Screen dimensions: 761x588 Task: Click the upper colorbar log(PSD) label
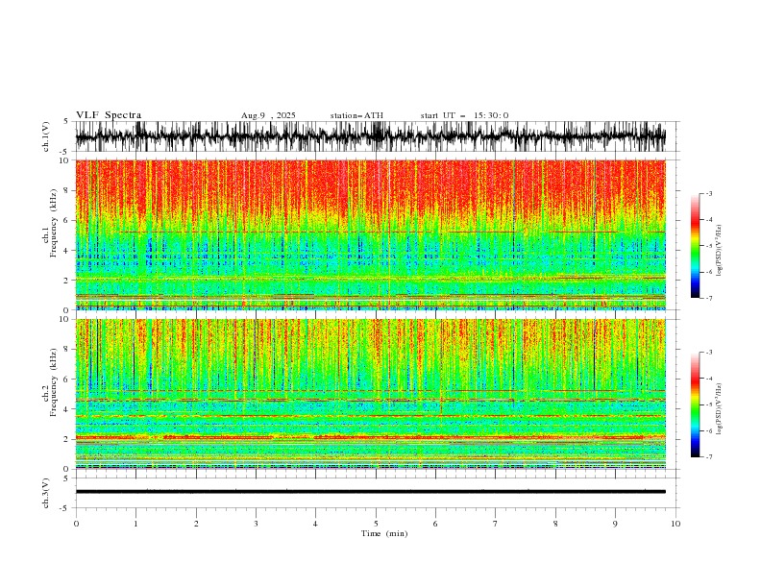pyautogui.click(x=719, y=251)
